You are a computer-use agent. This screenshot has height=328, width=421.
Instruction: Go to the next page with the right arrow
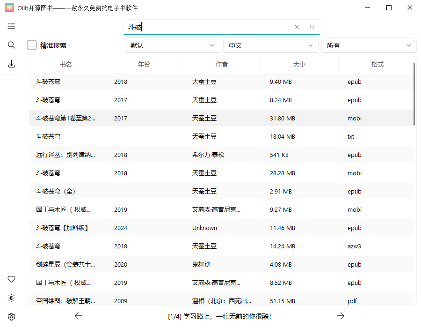pyautogui.click(x=341, y=316)
